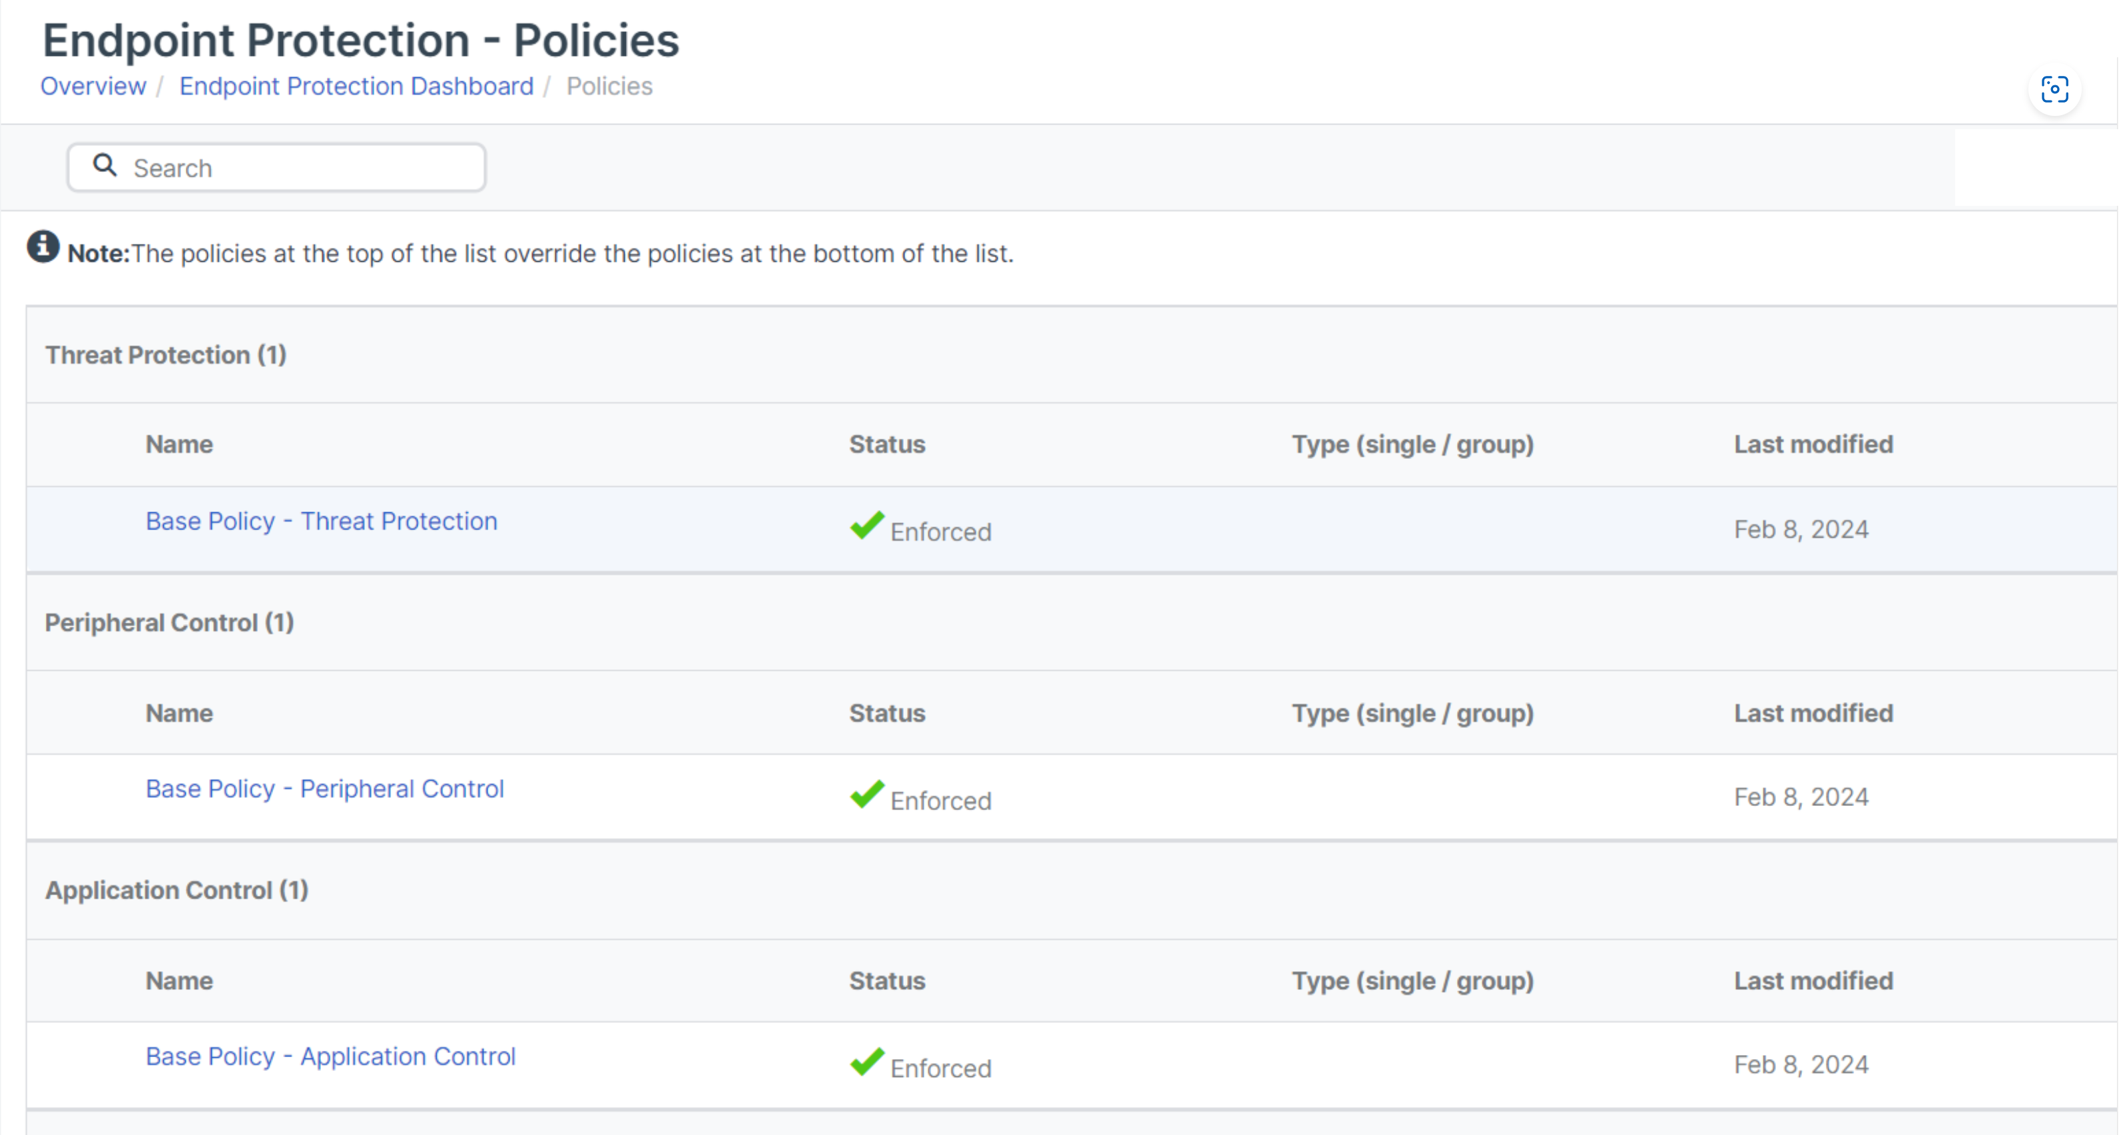Focus the Search input field
Screen dimensions: 2119x1135
tap(276, 168)
